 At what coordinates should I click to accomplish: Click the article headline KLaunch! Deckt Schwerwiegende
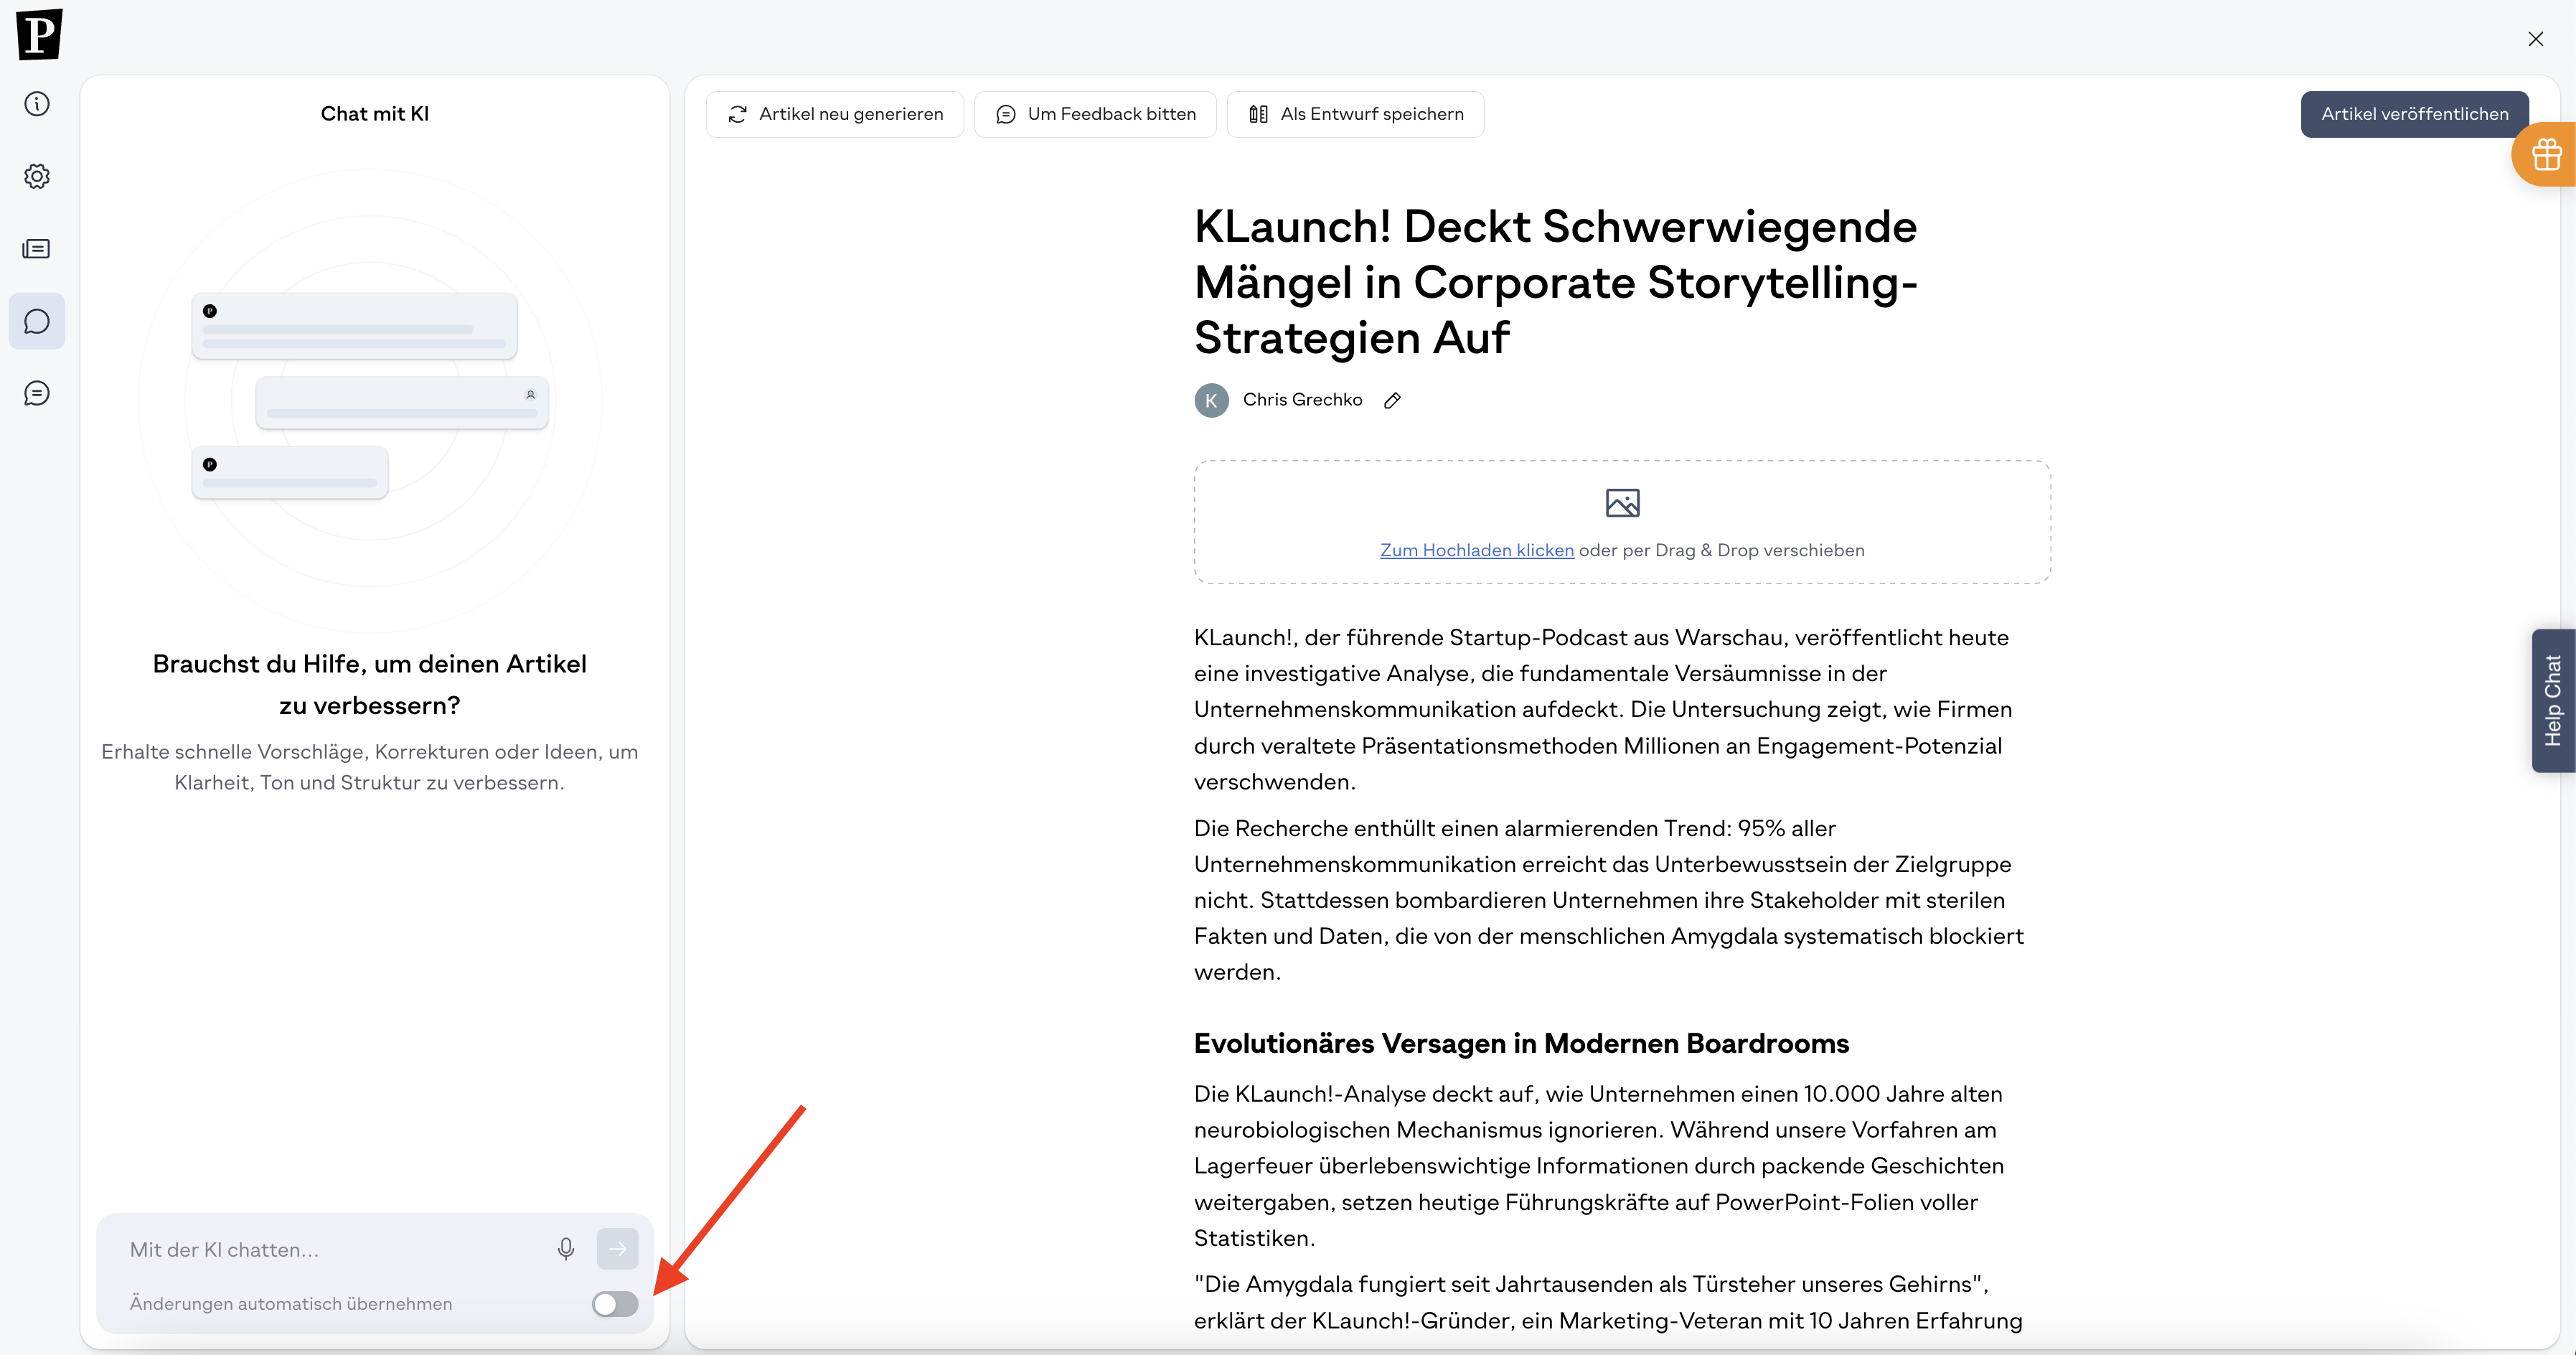pos(1556,282)
